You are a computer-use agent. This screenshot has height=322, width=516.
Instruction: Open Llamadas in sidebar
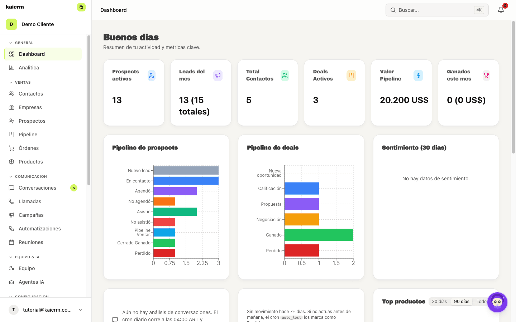[43, 201]
